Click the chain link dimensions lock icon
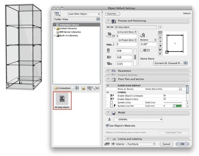The image size is (199, 156). pyautogui.click(x=135, y=57)
